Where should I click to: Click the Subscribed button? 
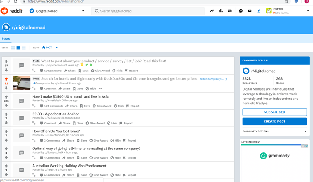274,112
